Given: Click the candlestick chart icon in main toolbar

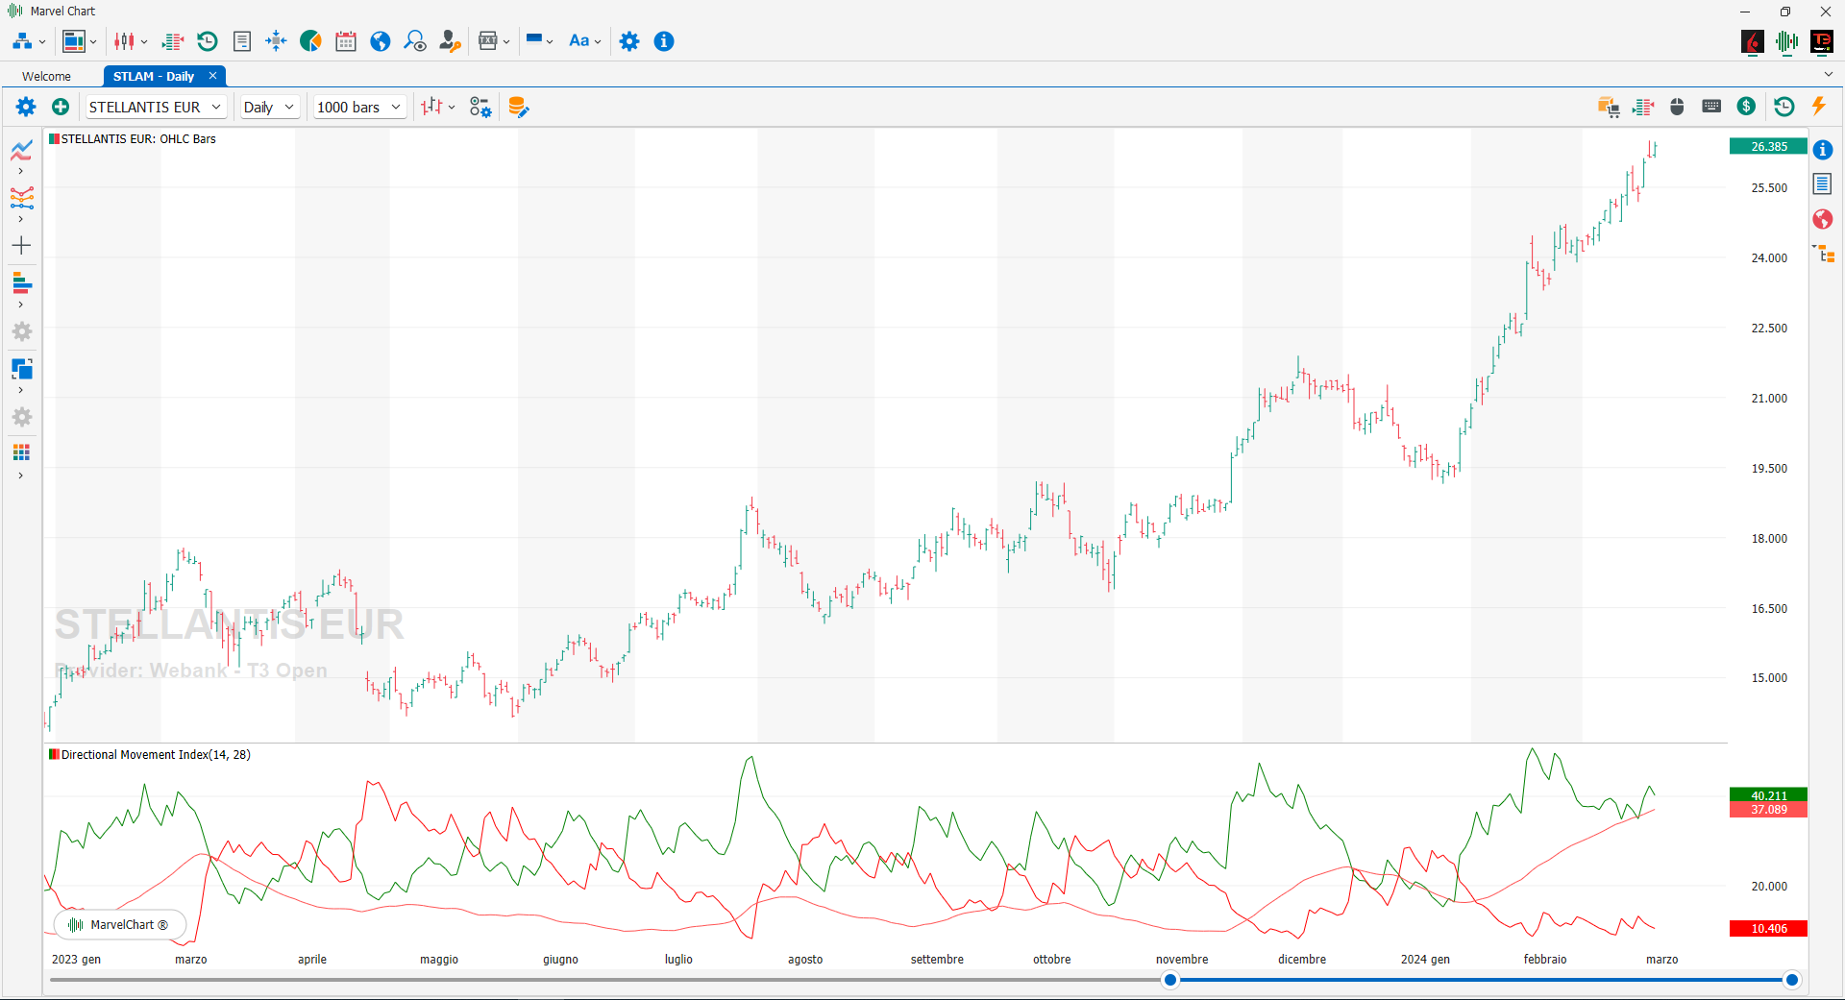Looking at the screenshot, I should tap(125, 41).
